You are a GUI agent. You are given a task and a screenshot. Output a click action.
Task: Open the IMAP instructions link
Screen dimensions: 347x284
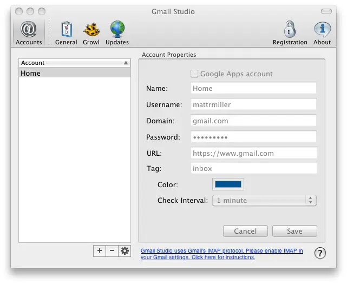[x=222, y=254]
